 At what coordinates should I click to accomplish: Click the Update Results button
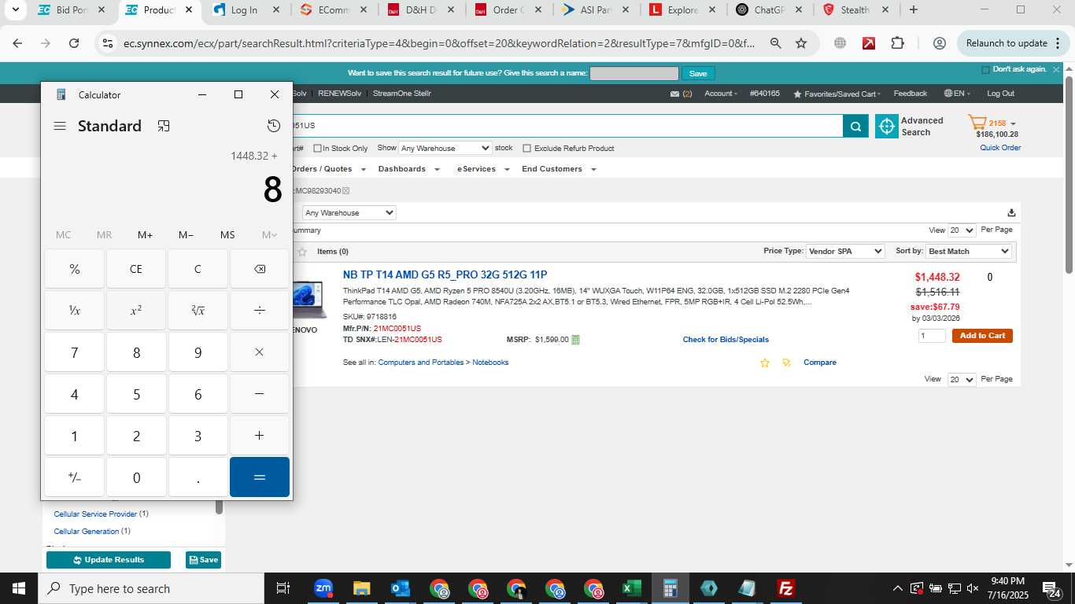click(x=109, y=560)
